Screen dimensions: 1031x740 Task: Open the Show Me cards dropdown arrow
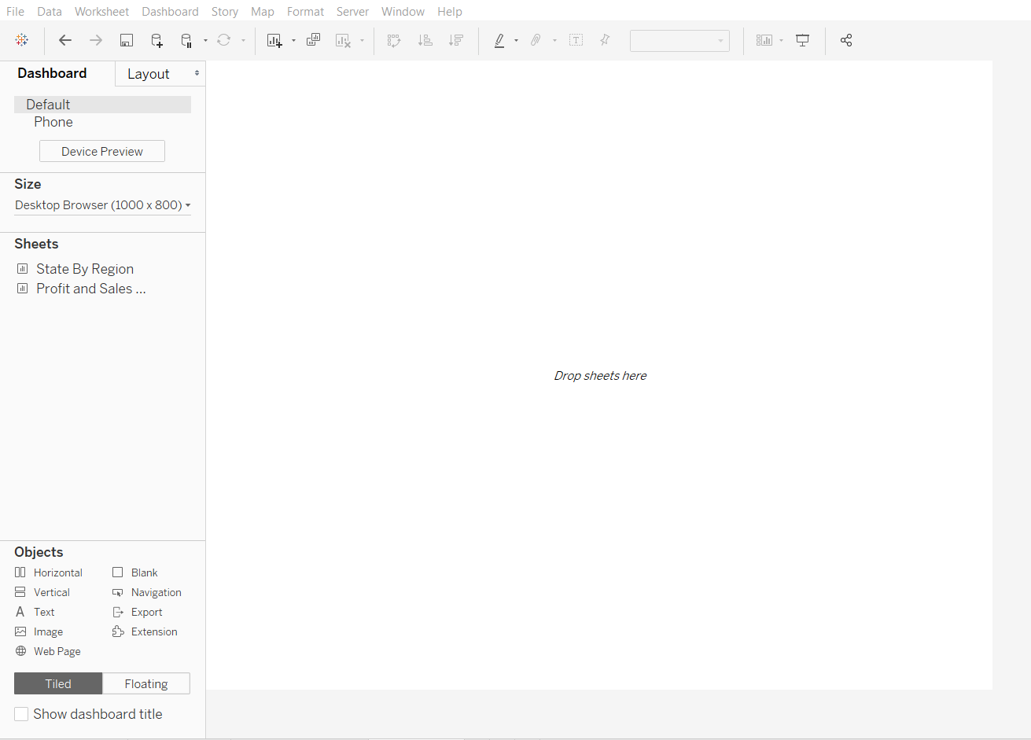781,40
